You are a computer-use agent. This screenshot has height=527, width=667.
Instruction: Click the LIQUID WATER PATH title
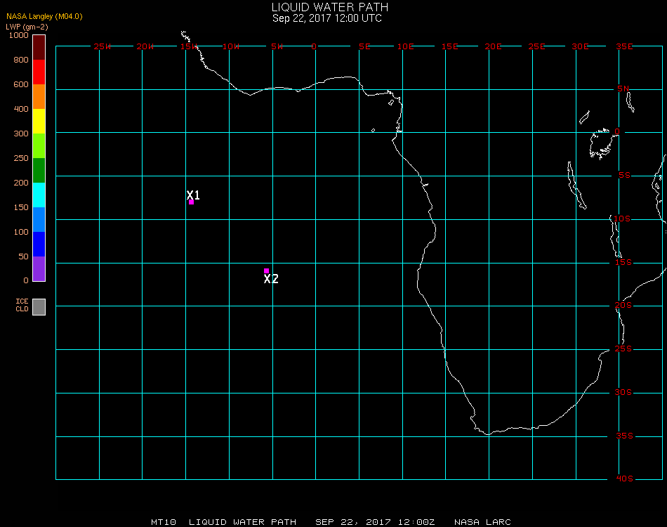330,7
